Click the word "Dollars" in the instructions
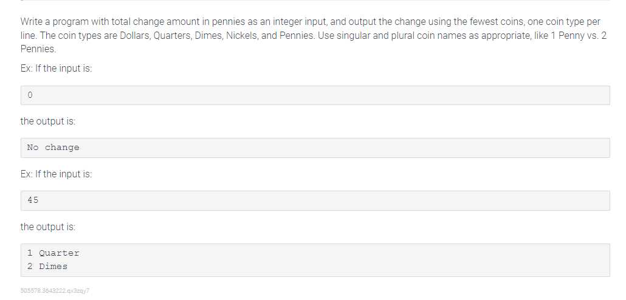The width and height of the screenshot is (626, 300). pos(135,35)
